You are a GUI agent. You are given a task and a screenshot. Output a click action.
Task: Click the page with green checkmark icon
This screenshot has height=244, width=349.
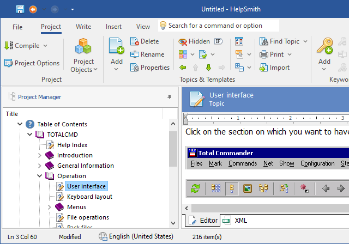(203, 54)
